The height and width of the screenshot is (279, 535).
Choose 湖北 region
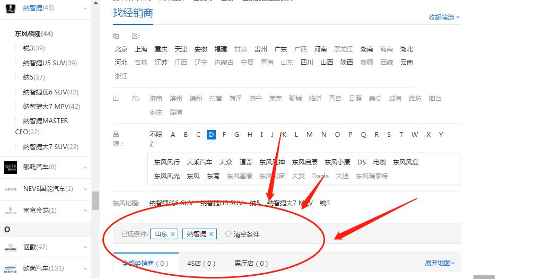coord(406,49)
